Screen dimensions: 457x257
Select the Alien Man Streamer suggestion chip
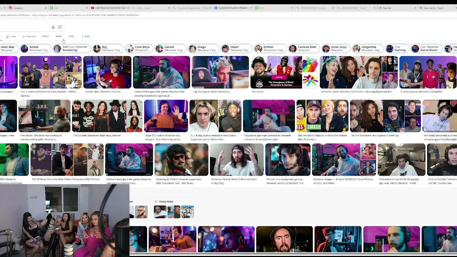pyautogui.click(x=9, y=49)
